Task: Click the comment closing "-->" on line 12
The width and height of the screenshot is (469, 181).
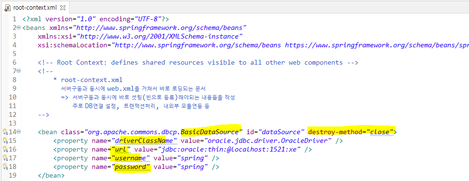Action: [x=43, y=114]
